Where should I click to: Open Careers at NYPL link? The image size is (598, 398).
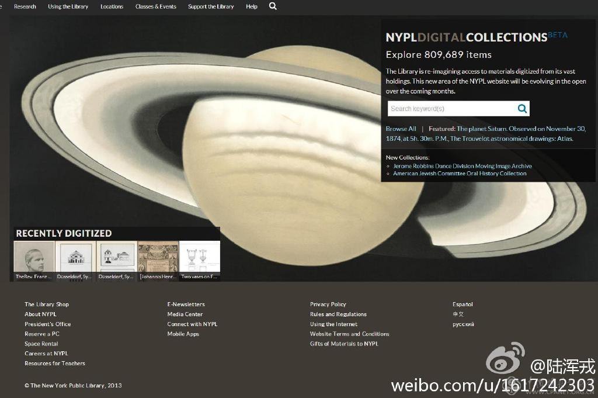tap(46, 354)
